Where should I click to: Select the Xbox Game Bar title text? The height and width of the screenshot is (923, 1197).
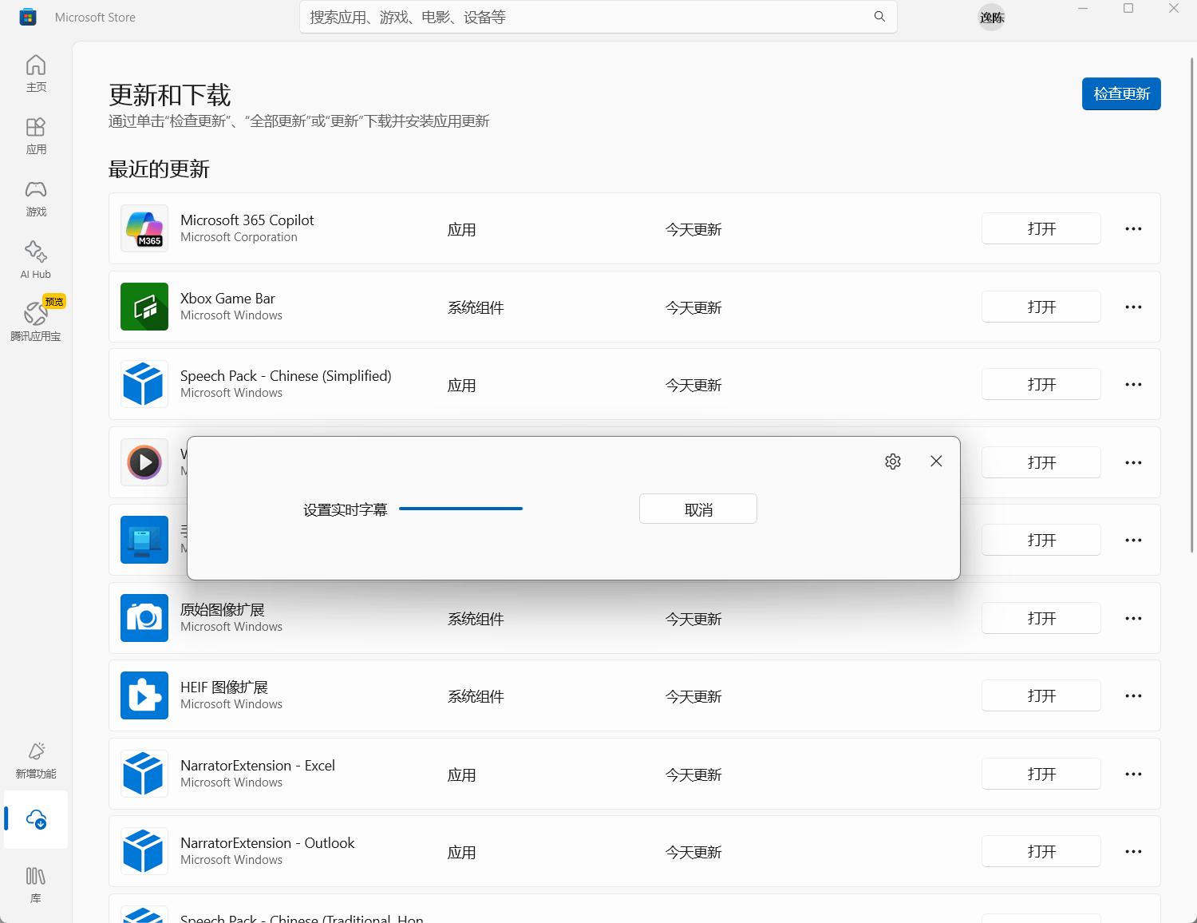tap(227, 298)
